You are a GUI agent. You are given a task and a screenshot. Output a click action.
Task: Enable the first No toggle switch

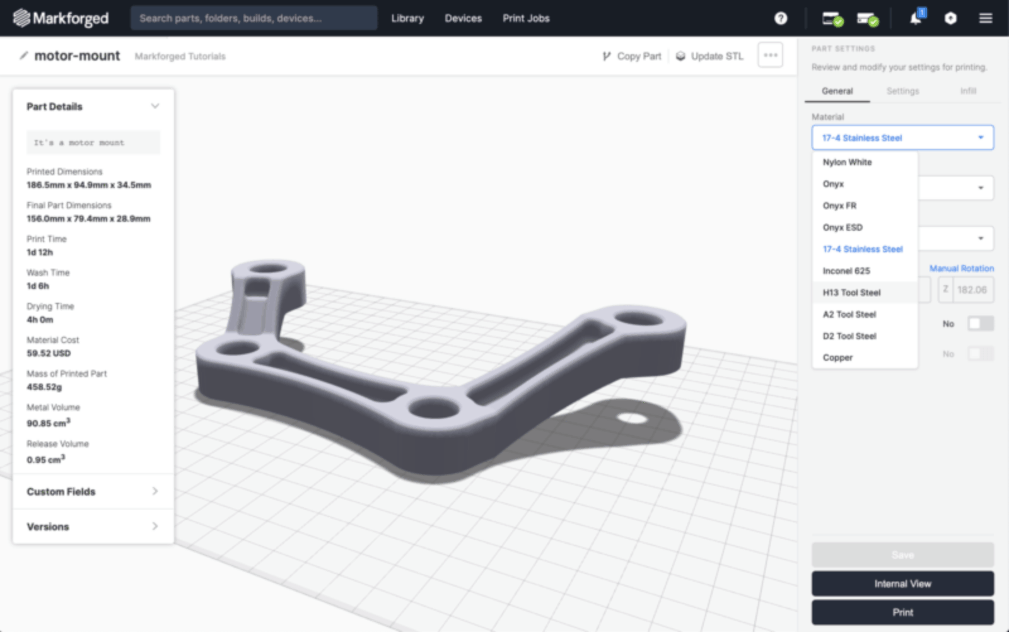point(981,323)
